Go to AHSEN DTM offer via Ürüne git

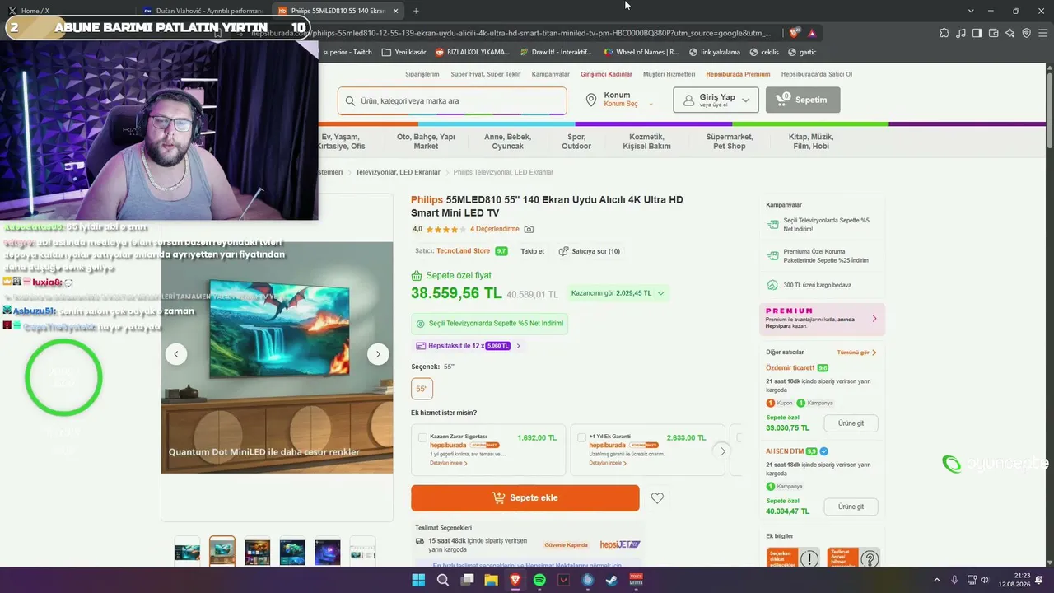pyautogui.click(x=851, y=507)
